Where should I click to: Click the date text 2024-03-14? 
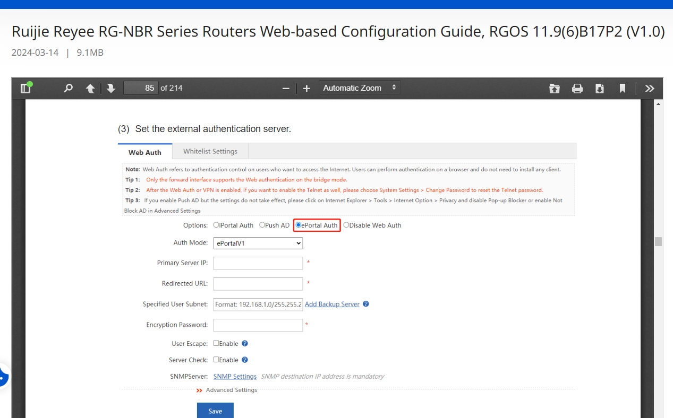coord(35,53)
